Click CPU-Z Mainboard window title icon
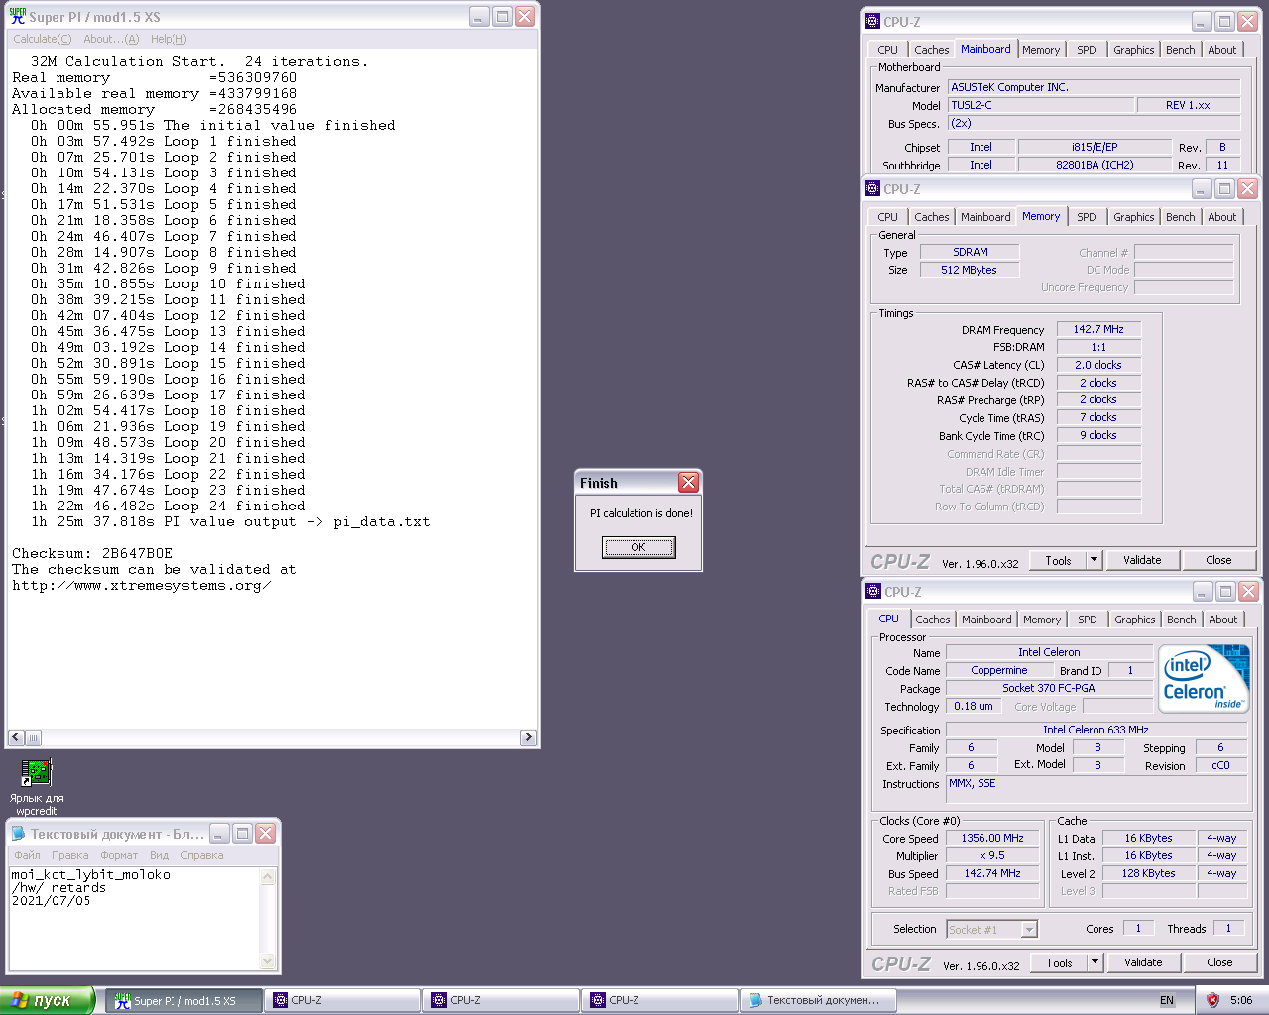 click(x=872, y=21)
